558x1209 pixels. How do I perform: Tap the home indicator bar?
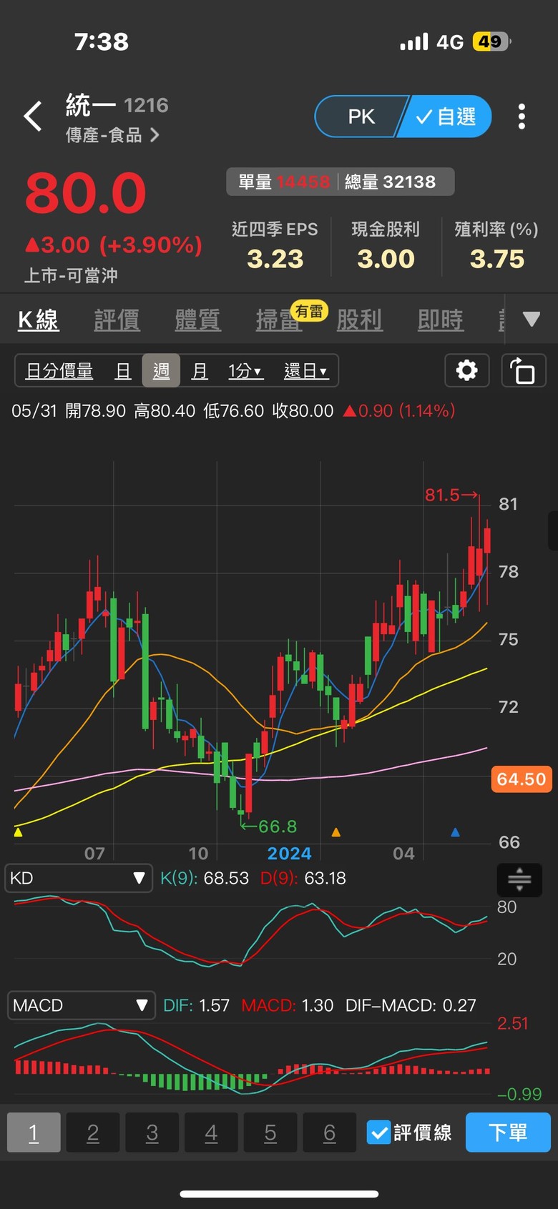coord(279,1193)
